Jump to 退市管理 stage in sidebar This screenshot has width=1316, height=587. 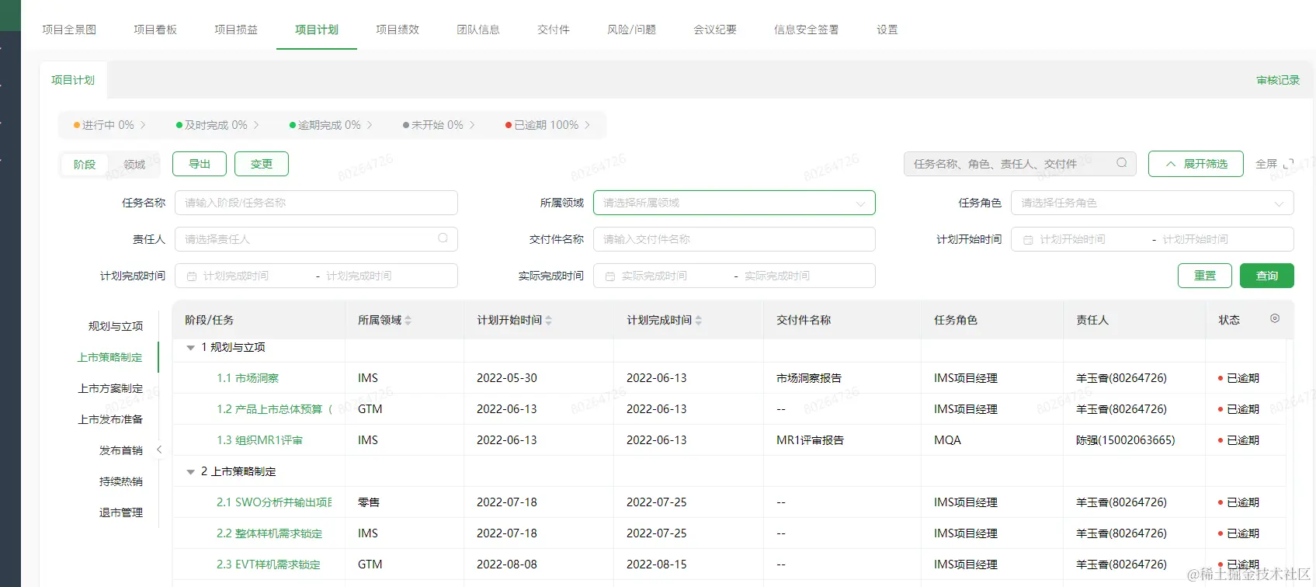point(121,512)
